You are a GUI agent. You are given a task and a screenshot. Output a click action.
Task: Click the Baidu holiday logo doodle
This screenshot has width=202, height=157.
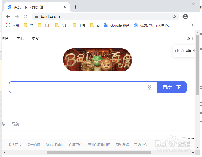[97, 60]
